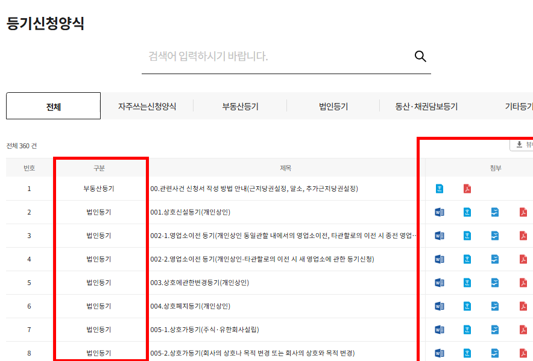Click the search magnifier icon

(x=420, y=55)
